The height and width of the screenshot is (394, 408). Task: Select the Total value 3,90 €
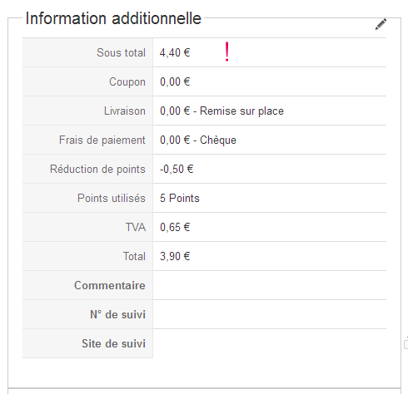coord(175,256)
